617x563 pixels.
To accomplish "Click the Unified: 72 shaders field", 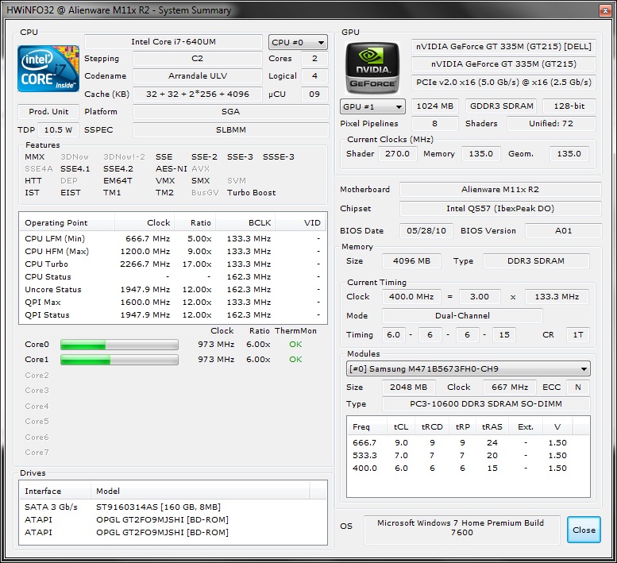I will (551, 124).
